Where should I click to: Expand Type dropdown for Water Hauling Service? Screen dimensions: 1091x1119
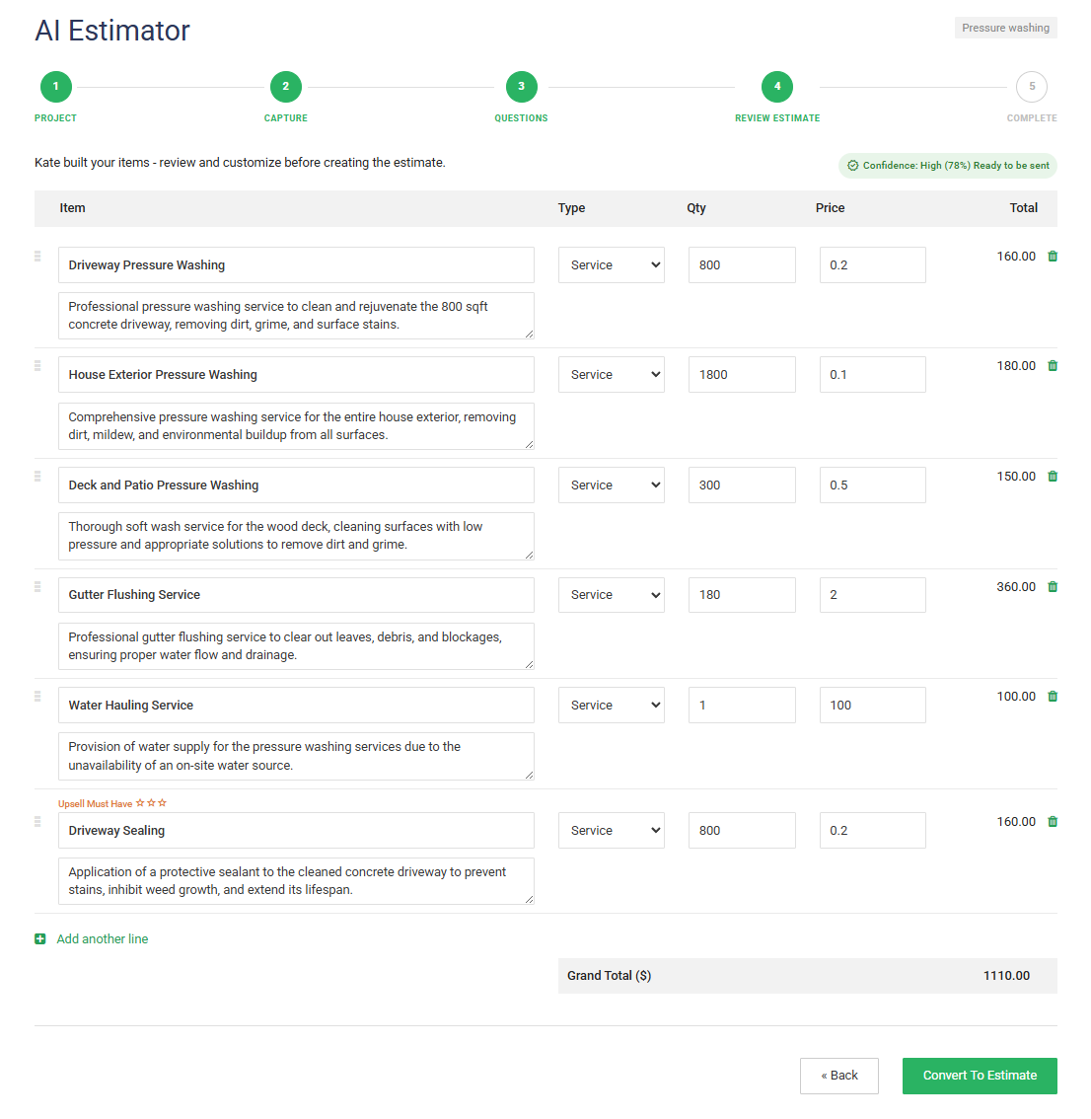(612, 706)
